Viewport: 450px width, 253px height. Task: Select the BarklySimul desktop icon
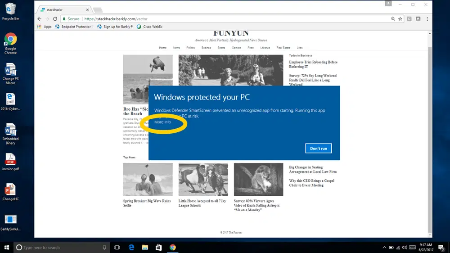tap(11, 222)
